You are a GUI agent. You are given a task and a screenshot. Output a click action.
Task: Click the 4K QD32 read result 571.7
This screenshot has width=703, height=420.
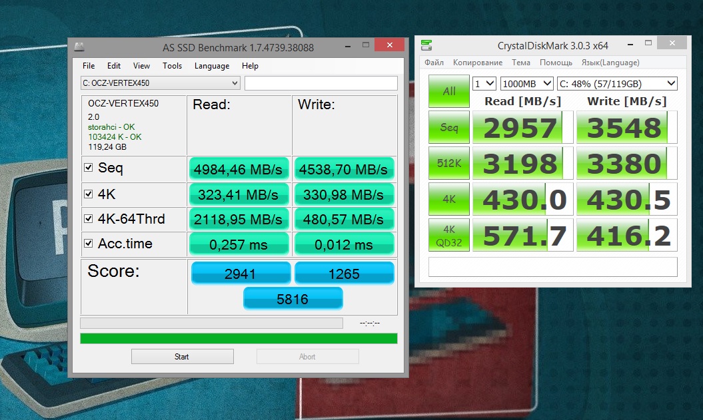pyautogui.click(x=523, y=235)
